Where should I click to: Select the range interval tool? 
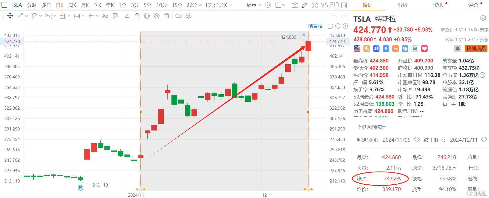click(x=77, y=16)
